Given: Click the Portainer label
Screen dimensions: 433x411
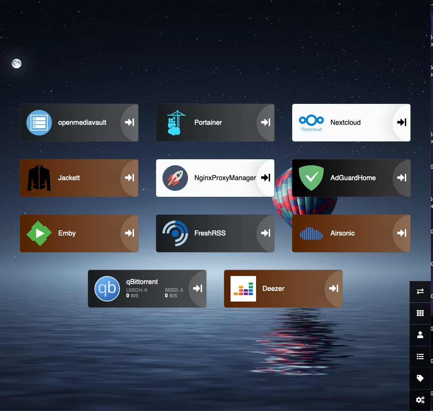Looking at the screenshot, I should (208, 123).
